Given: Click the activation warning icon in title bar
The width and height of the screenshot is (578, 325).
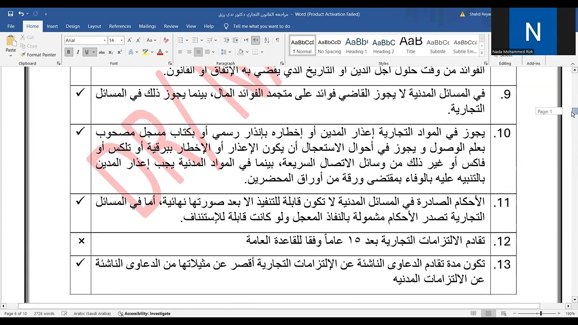Looking at the screenshot, I should coord(462,14).
